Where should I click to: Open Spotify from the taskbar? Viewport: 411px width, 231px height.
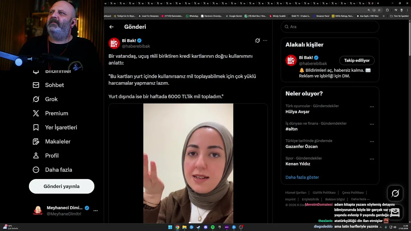coord(213,227)
